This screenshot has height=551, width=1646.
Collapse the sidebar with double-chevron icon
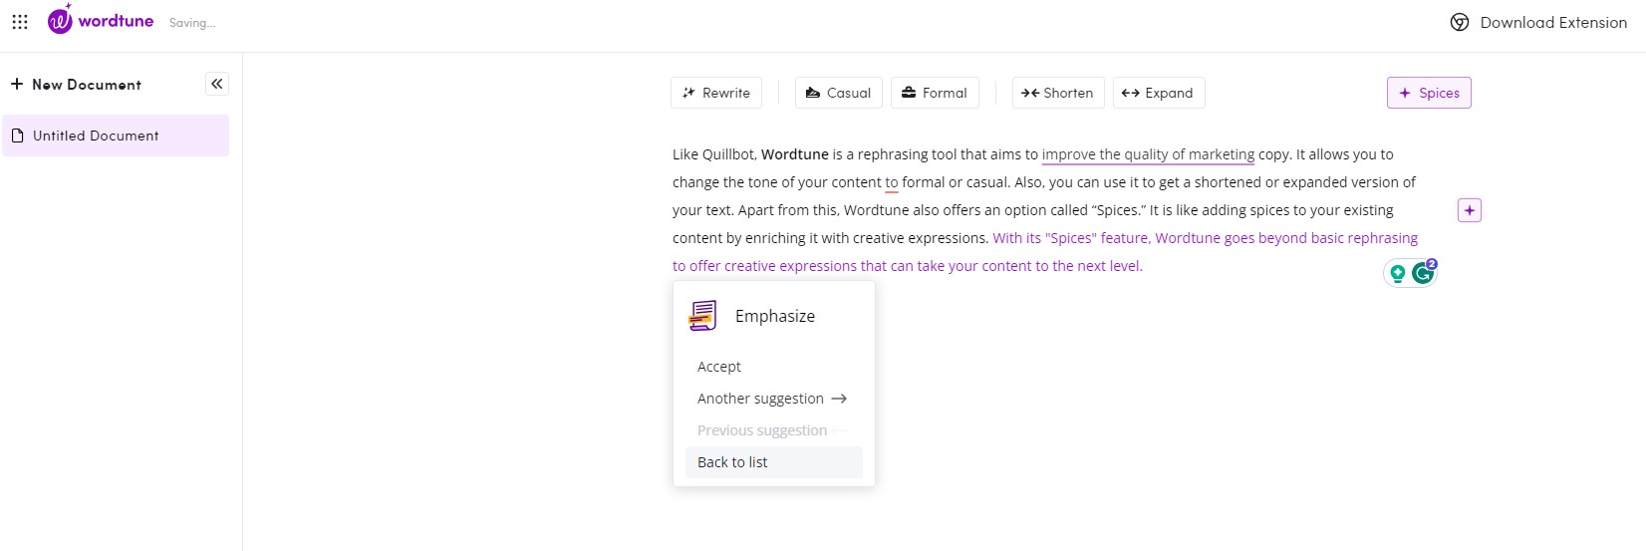tap(217, 84)
